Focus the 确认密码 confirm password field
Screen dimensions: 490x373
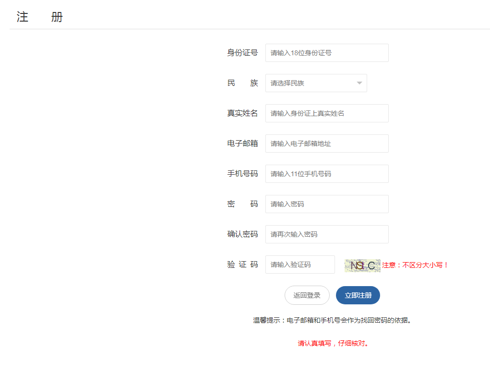(327, 234)
